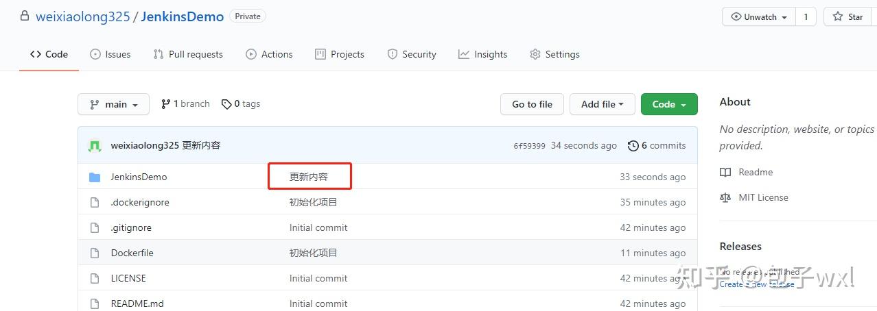Open the Readme link in About
The height and width of the screenshot is (311, 877).
click(x=746, y=172)
